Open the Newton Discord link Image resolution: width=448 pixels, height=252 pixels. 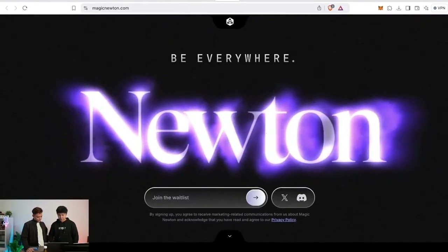[302, 198]
